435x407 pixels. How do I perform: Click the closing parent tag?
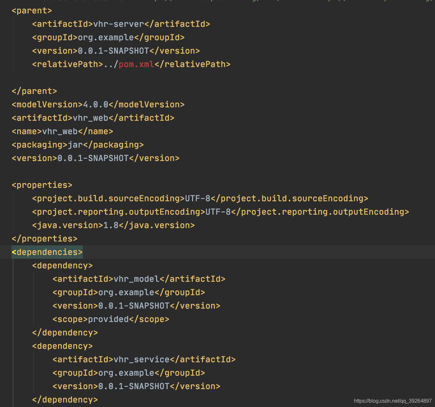click(x=34, y=91)
